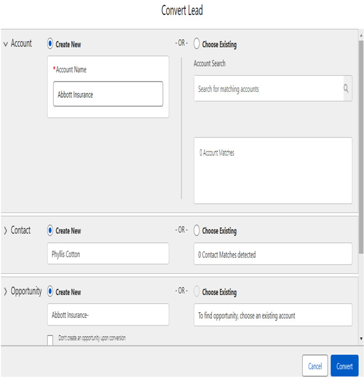Screen dimensions: 364x378
Task: Select Choose Existing for Contact
Action: pos(196,230)
